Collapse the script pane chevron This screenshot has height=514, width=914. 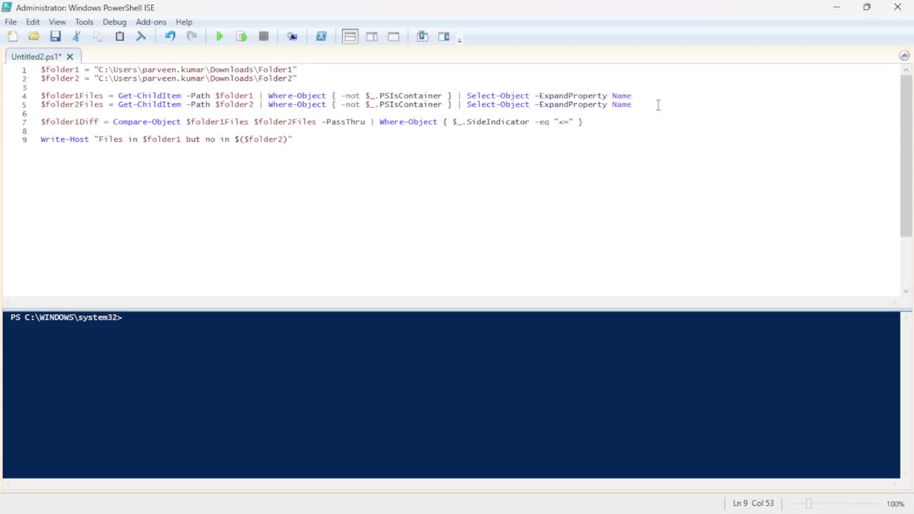pyautogui.click(x=905, y=56)
